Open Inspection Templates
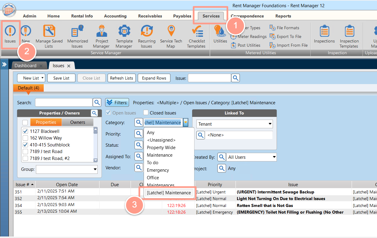Image resolution: width=377 pixels, height=238 pixels. [x=349, y=36]
